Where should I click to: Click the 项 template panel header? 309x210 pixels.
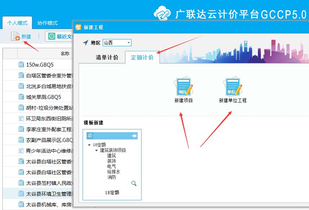112,136
